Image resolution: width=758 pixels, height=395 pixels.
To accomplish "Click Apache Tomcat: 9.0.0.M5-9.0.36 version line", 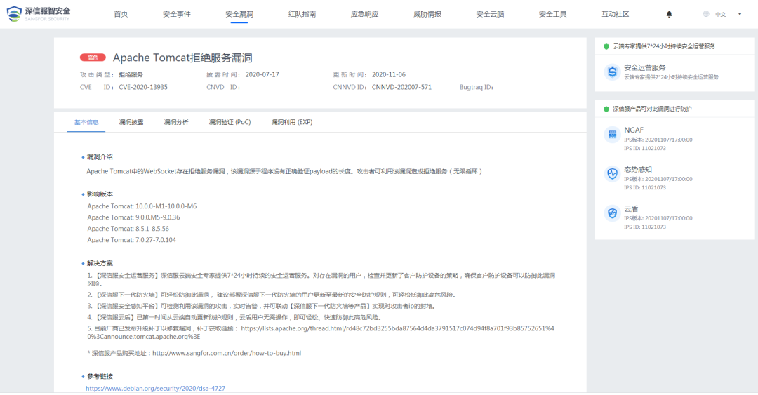I will pos(133,217).
